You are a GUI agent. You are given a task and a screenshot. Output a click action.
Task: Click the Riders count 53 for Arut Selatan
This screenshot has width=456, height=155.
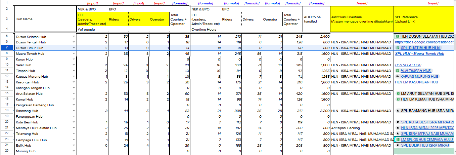coord(118,93)
